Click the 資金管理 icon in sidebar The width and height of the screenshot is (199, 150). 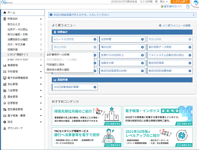tap(5, 97)
